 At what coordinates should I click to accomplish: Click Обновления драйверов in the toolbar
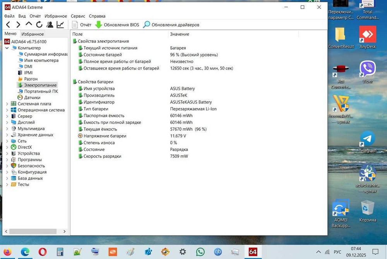pos(171,25)
